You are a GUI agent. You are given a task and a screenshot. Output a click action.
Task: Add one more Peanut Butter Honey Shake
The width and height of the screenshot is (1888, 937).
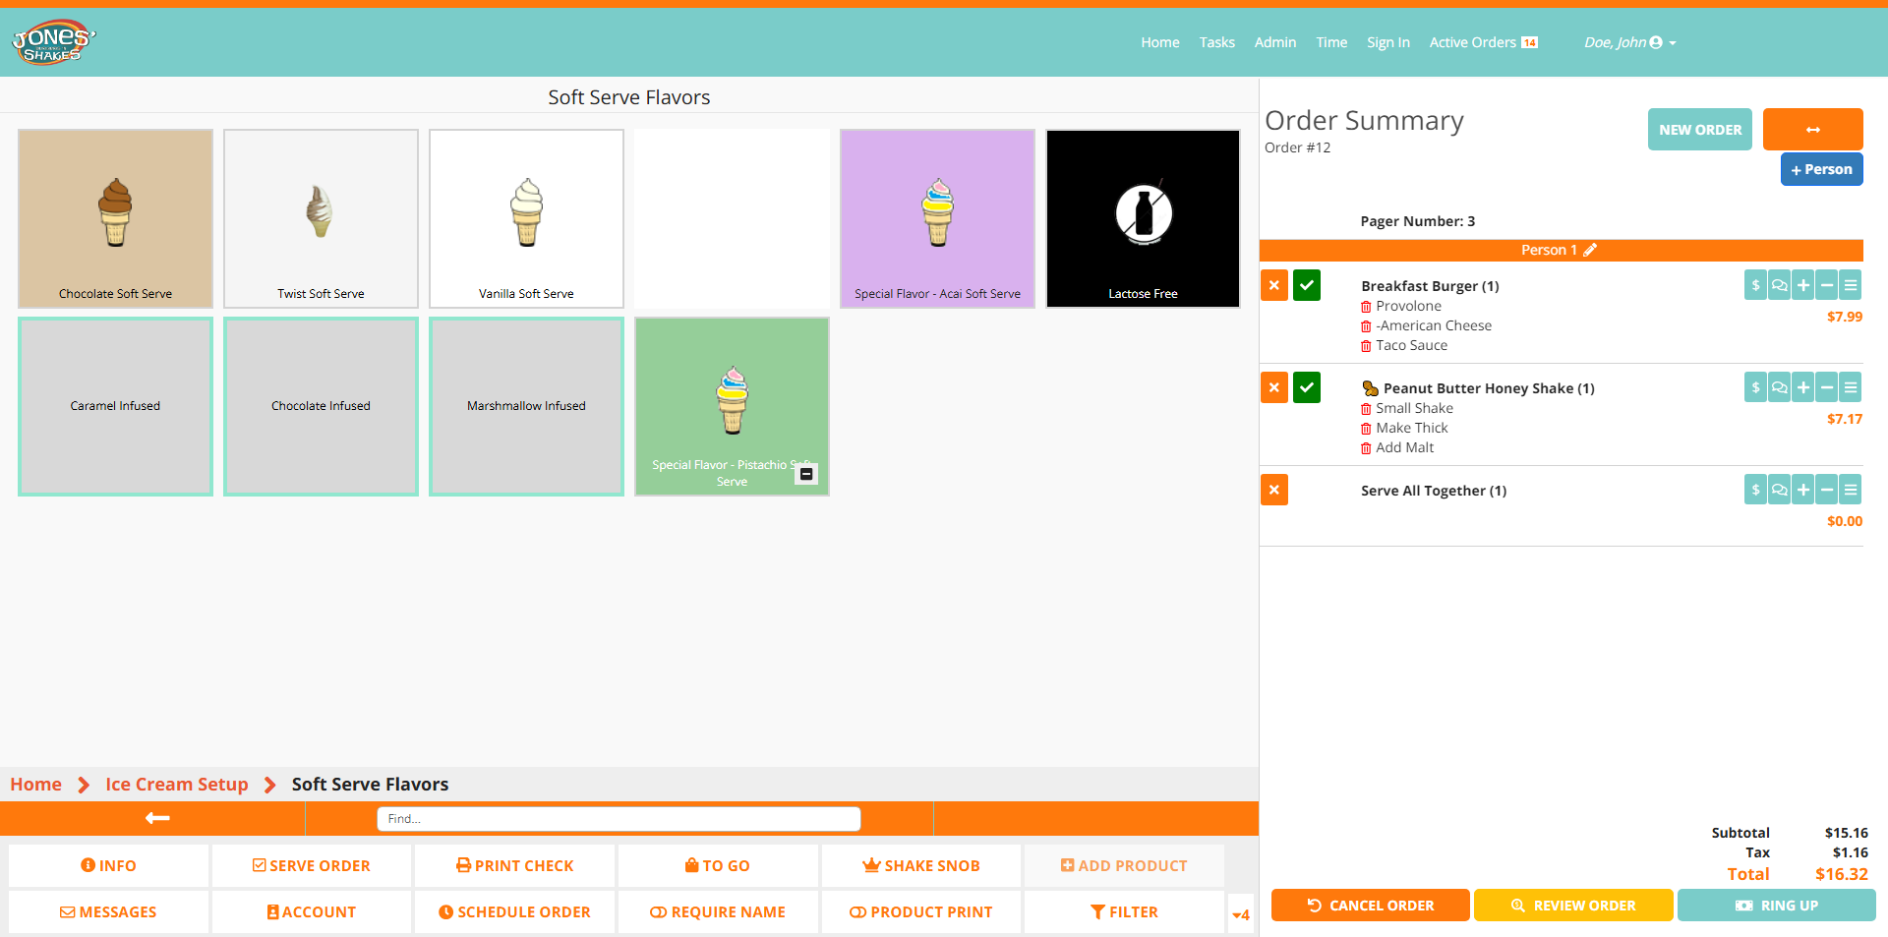pyautogui.click(x=1802, y=387)
